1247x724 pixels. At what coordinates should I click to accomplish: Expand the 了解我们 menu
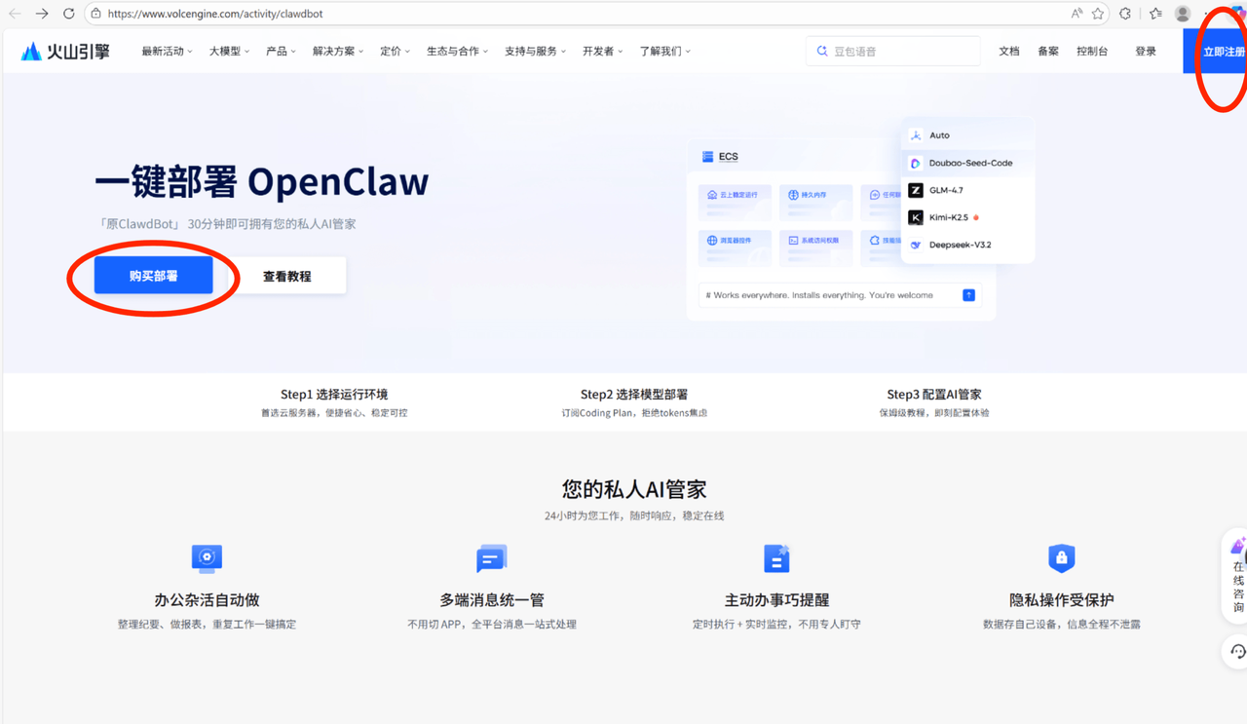coord(664,52)
